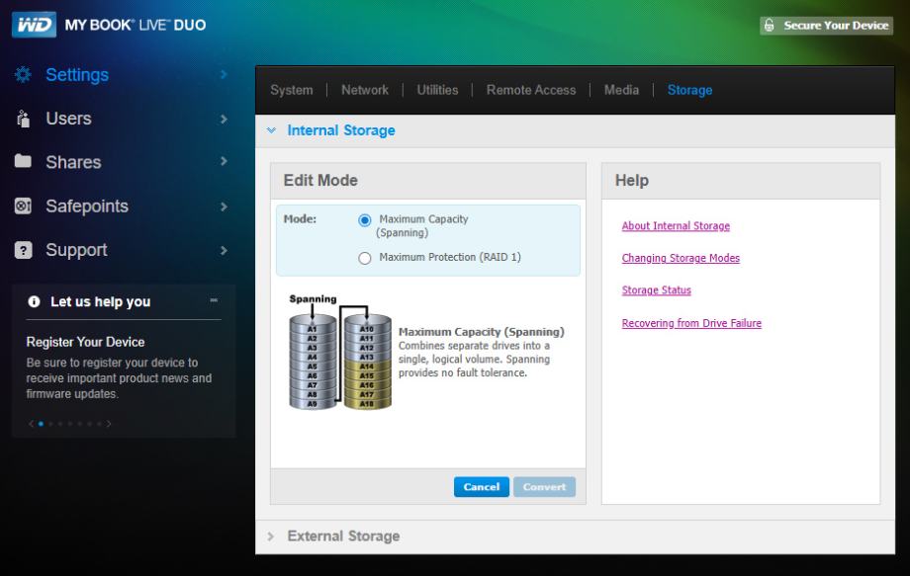910x576 pixels.
Task: Select Maximum Protection (RAID 1) radio button
Action: pos(364,258)
